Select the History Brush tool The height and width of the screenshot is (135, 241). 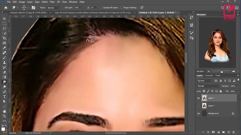(x=4, y=67)
